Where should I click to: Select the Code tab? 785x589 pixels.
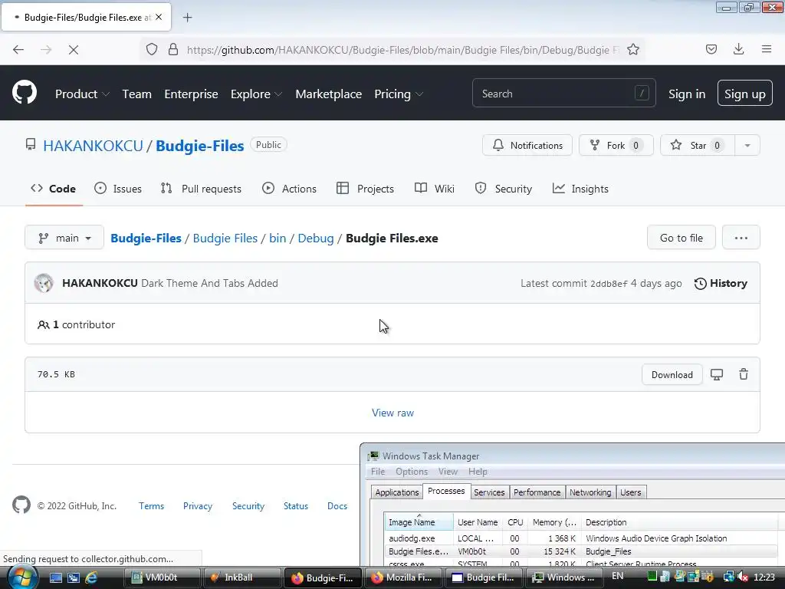point(54,189)
